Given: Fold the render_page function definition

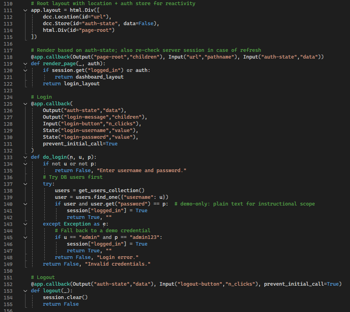Looking at the screenshot, I should point(26,64).
